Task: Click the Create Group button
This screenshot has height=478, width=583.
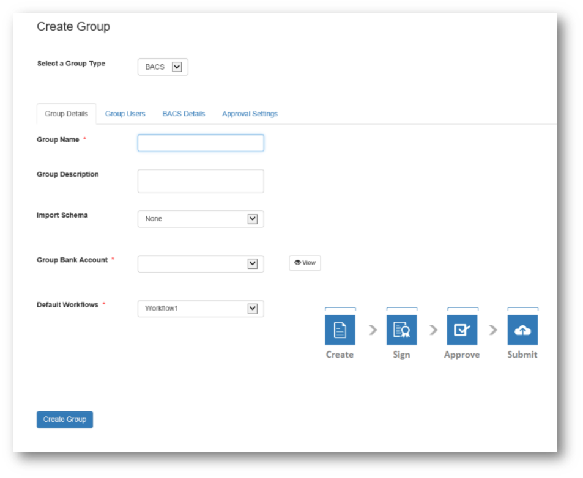Action: pos(65,419)
